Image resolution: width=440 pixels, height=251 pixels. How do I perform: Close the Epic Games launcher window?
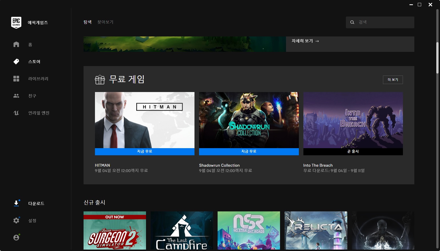tap(430, 5)
